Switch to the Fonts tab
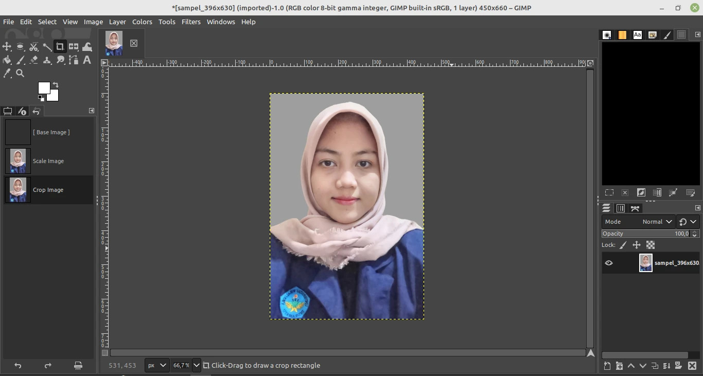This screenshot has width=703, height=376. click(x=638, y=35)
